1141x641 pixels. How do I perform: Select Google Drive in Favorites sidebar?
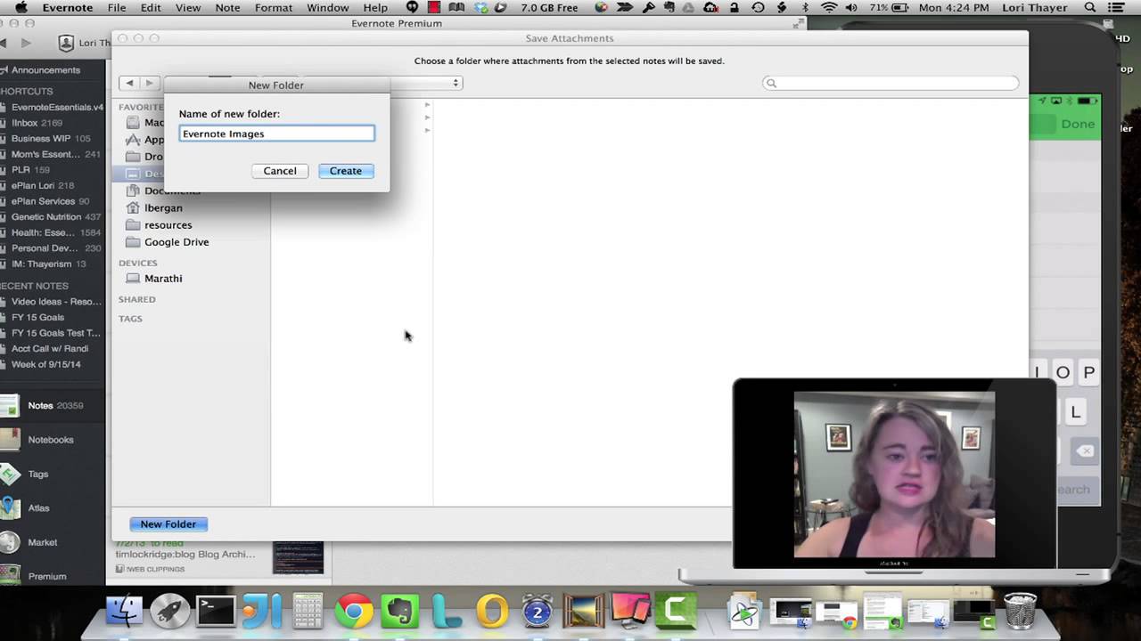click(x=176, y=242)
